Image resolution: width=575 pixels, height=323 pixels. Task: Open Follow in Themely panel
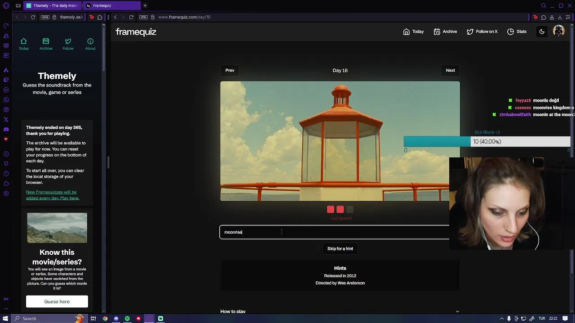click(68, 44)
